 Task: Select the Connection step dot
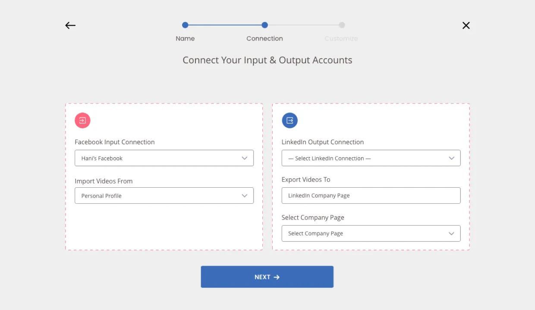pos(264,25)
